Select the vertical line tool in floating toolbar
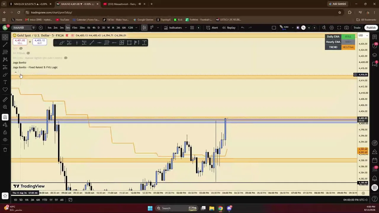 click(x=77, y=43)
